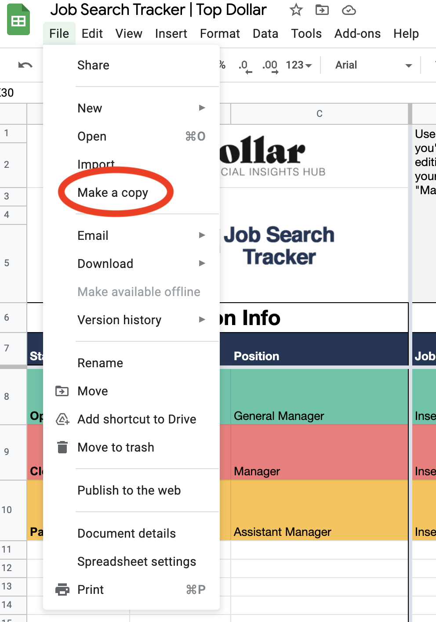
Task: Open the 123 number format dropdown
Action: (x=299, y=65)
